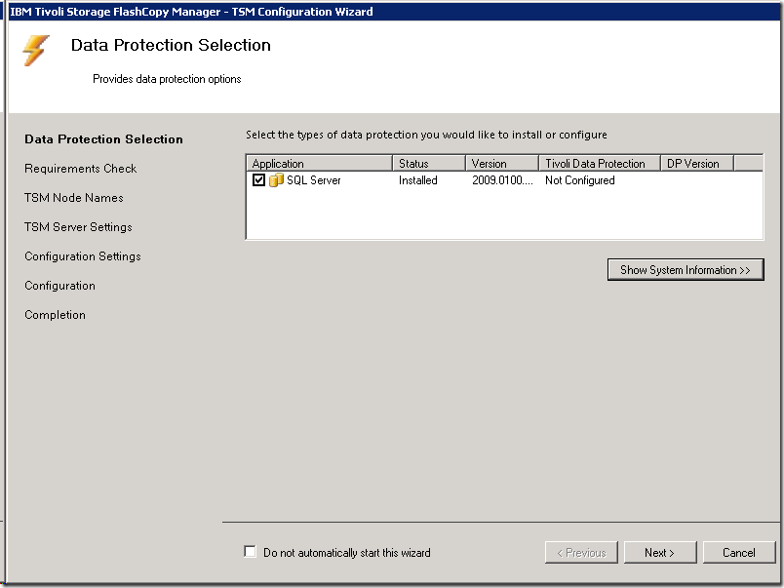Enable Do not automatically start this wizard
The image size is (784, 588).
tap(251, 552)
